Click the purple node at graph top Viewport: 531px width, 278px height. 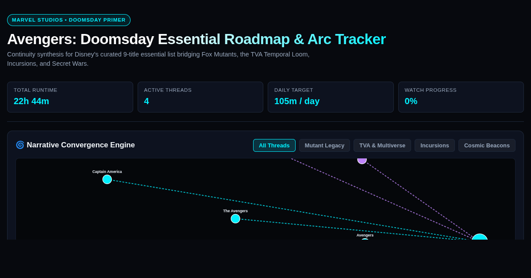(362, 161)
